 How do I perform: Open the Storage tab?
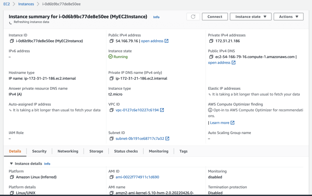(x=96, y=151)
